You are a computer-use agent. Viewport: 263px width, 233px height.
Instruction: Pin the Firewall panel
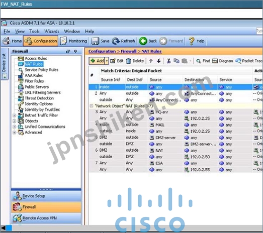pos(75,51)
